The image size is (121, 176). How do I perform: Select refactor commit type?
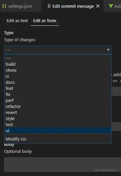58,106
